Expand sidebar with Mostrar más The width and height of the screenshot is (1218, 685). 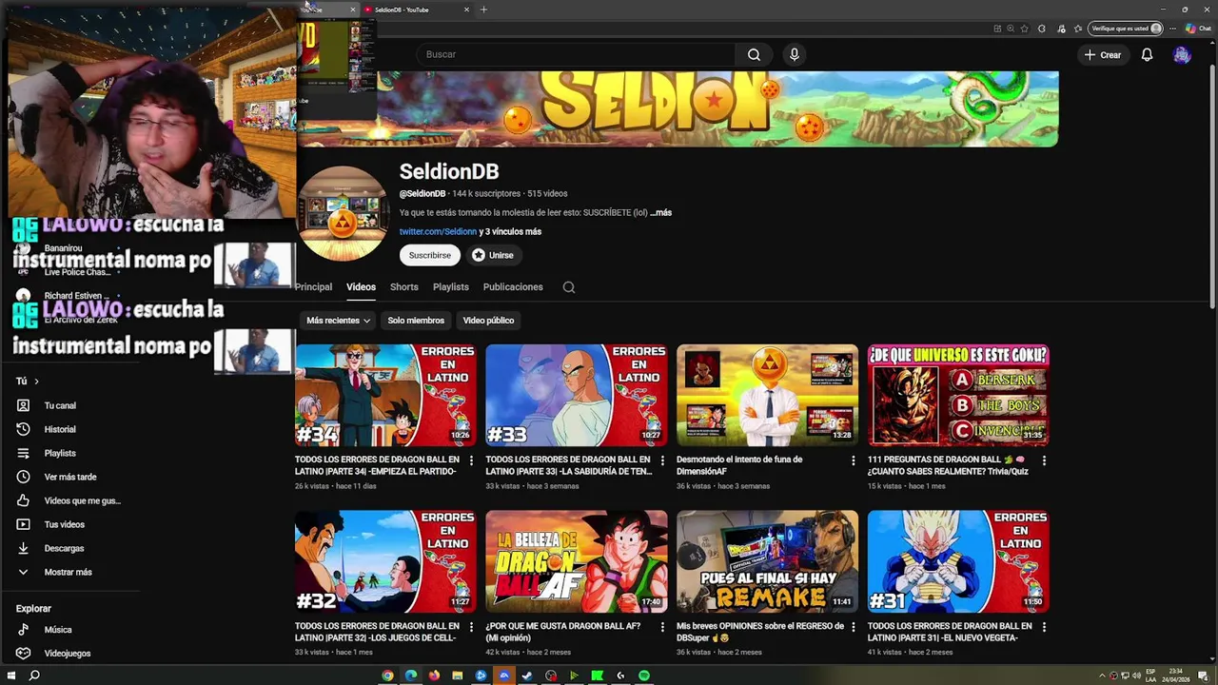tap(69, 572)
